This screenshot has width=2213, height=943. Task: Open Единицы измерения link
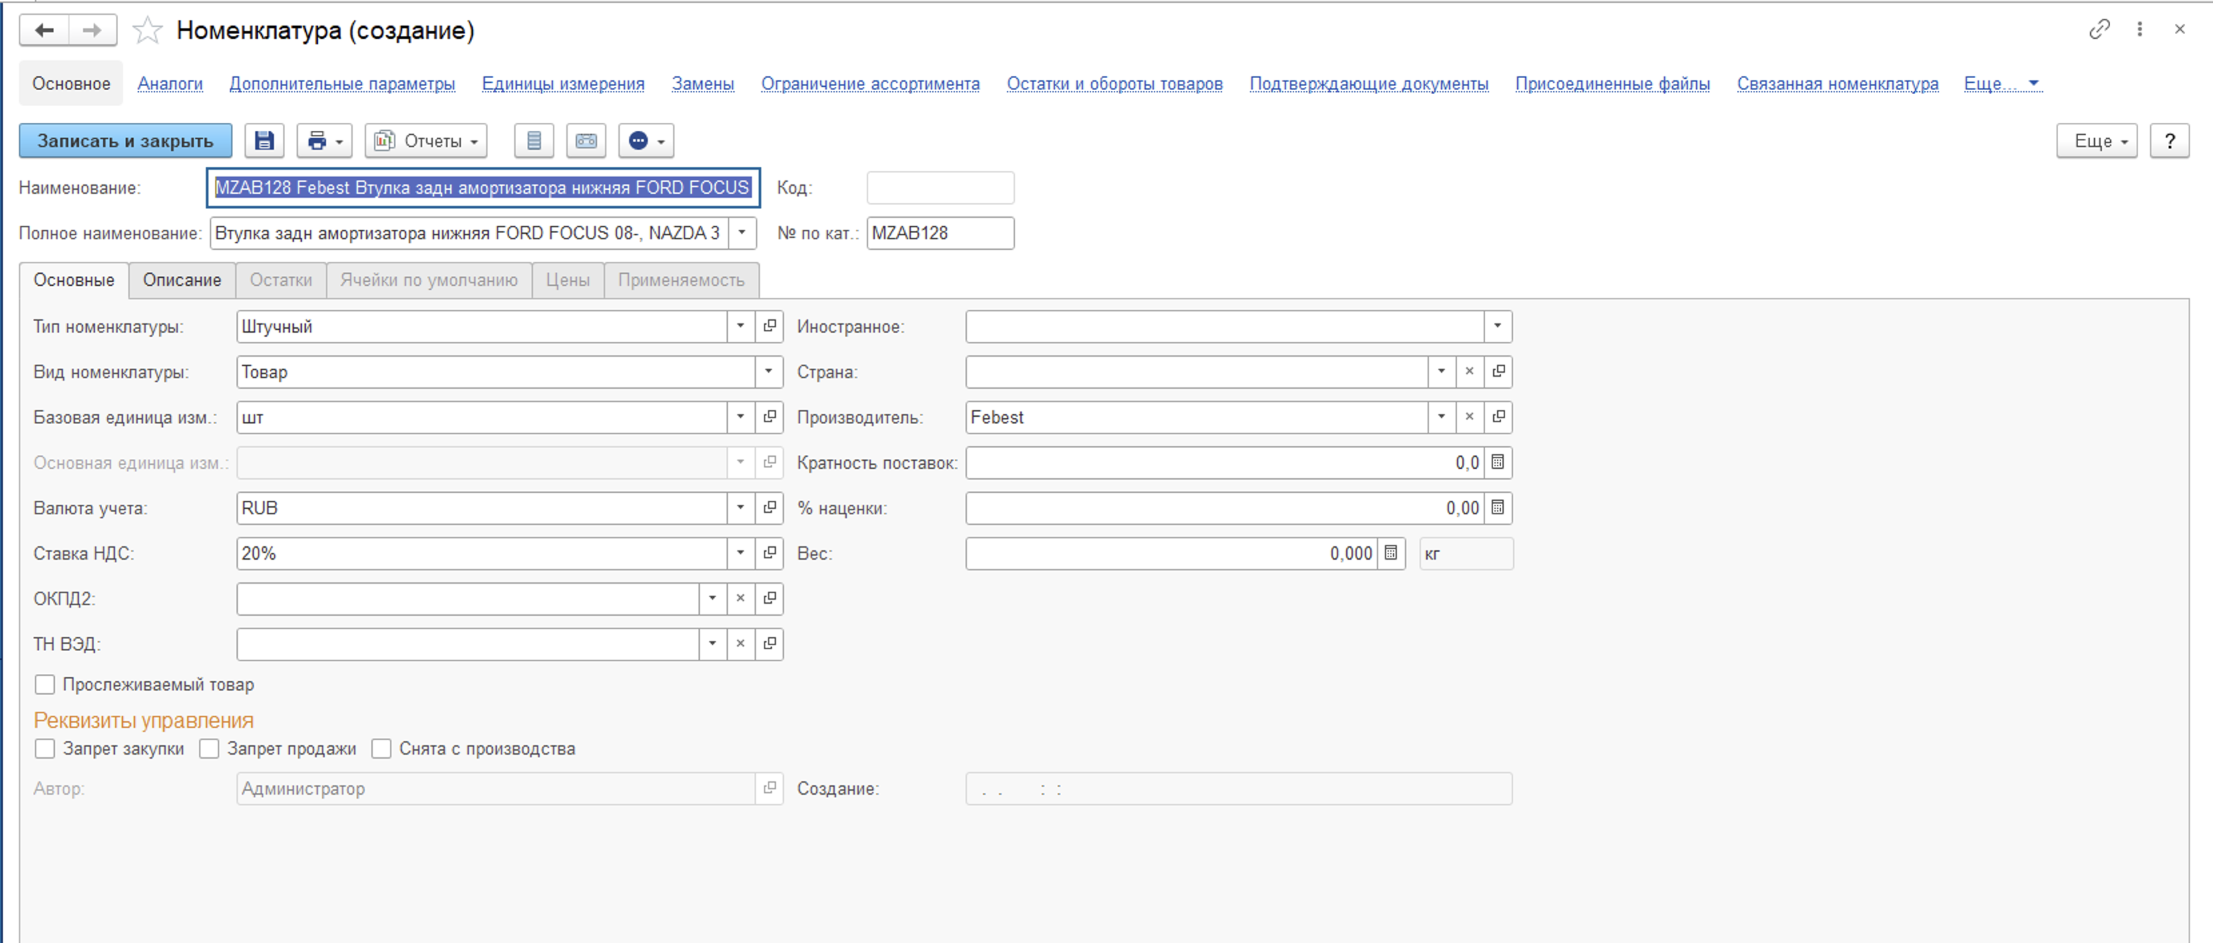tap(563, 83)
